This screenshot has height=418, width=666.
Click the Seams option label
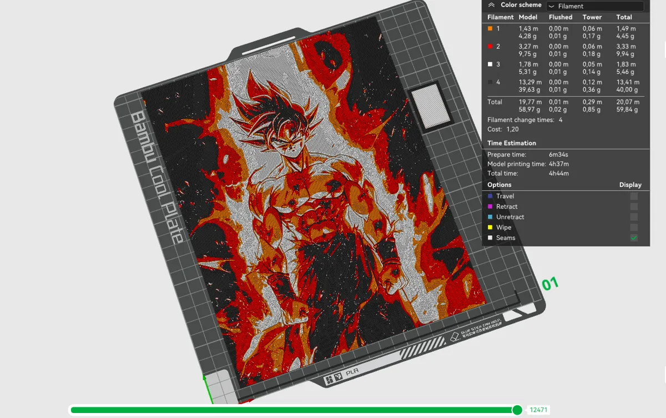tap(506, 238)
